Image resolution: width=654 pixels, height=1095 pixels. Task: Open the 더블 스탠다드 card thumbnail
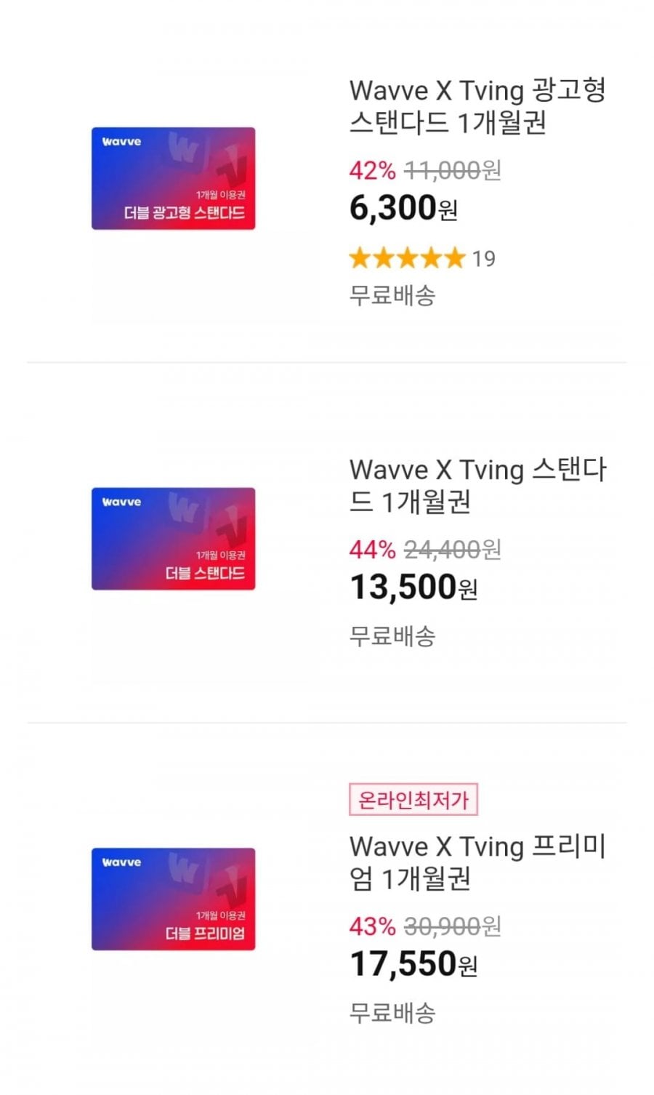click(173, 539)
